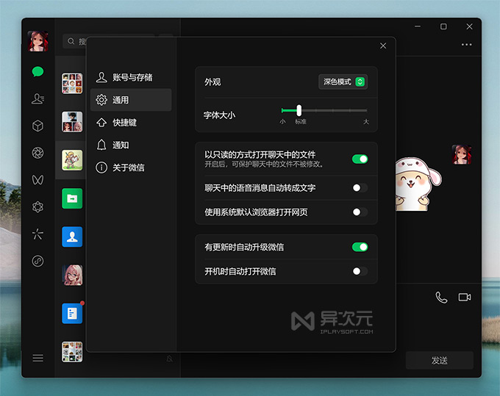The height and width of the screenshot is (396, 500).
Task: Select 关于微信 settings tab
Action: coord(131,168)
